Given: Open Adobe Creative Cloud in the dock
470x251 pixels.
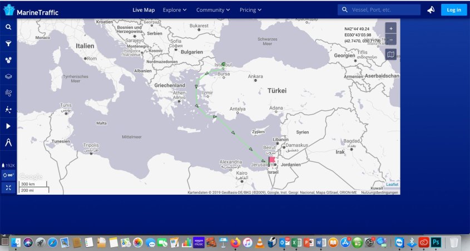Looking at the screenshot, I should click(x=424, y=242).
